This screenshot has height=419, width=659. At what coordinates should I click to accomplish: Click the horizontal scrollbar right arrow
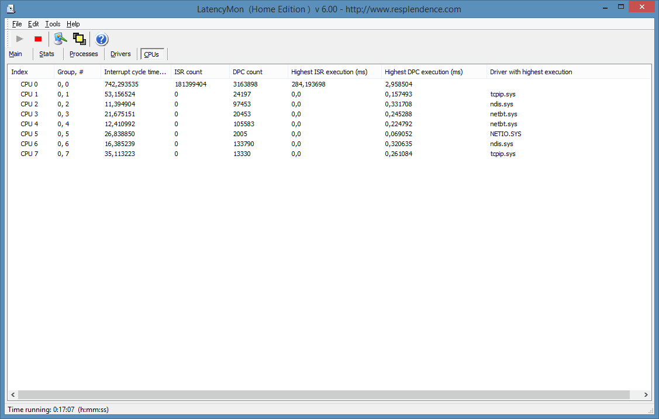click(x=646, y=394)
